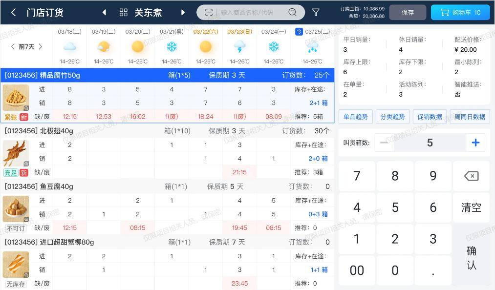495x290 pixels.
Task: Show later 7 days with right chevron
Action: tap(41, 47)
